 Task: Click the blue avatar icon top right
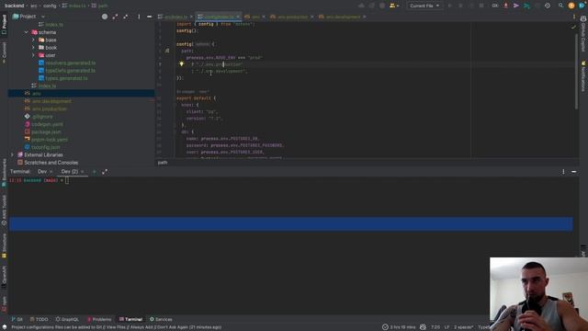(x=582, y=6)
